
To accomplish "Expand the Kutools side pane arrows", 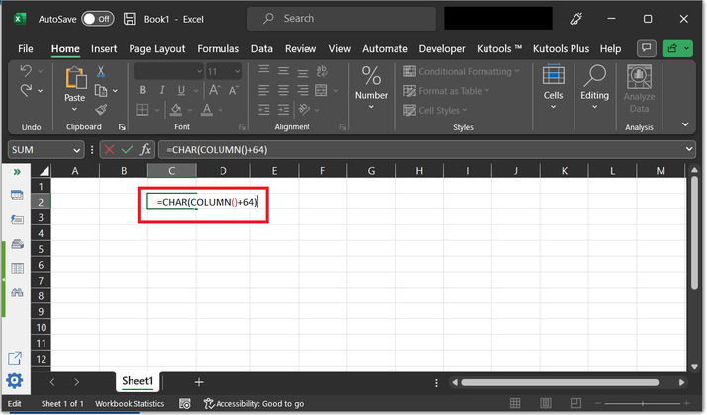I will pos(17,172).
